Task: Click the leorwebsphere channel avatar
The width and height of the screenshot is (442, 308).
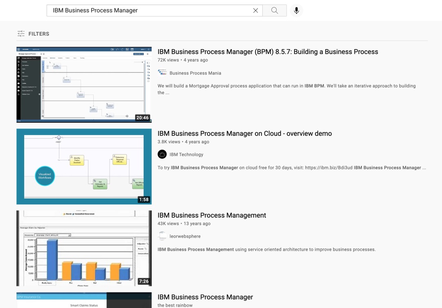Action: [x=162, y=236]
